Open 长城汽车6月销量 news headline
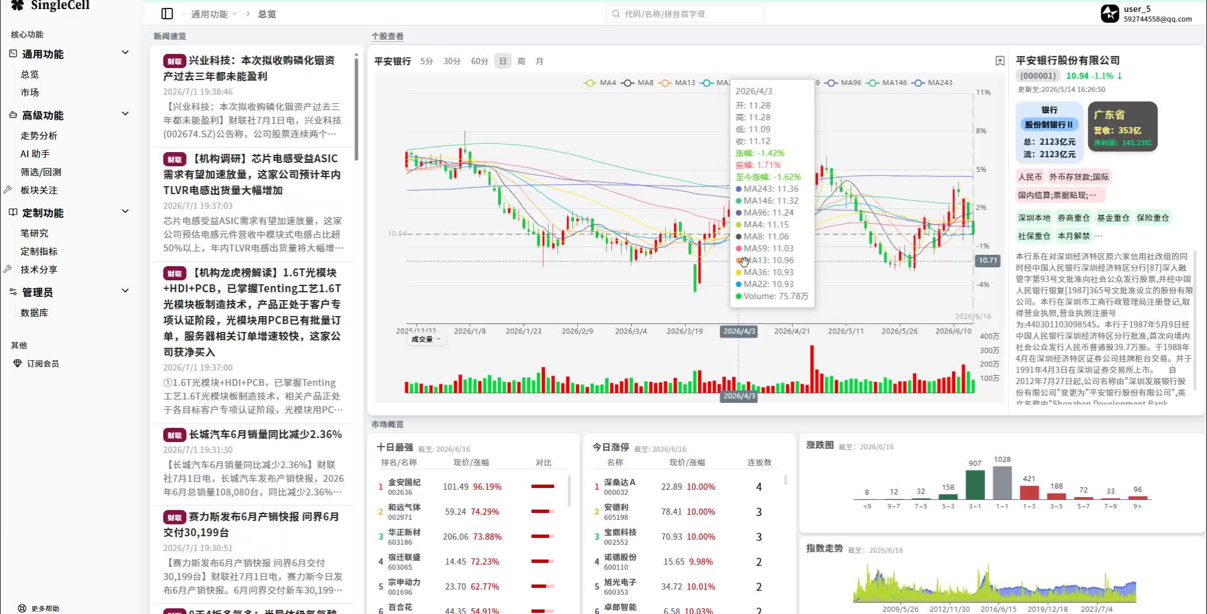This screenshot has height=614, width=1207. 265,434
